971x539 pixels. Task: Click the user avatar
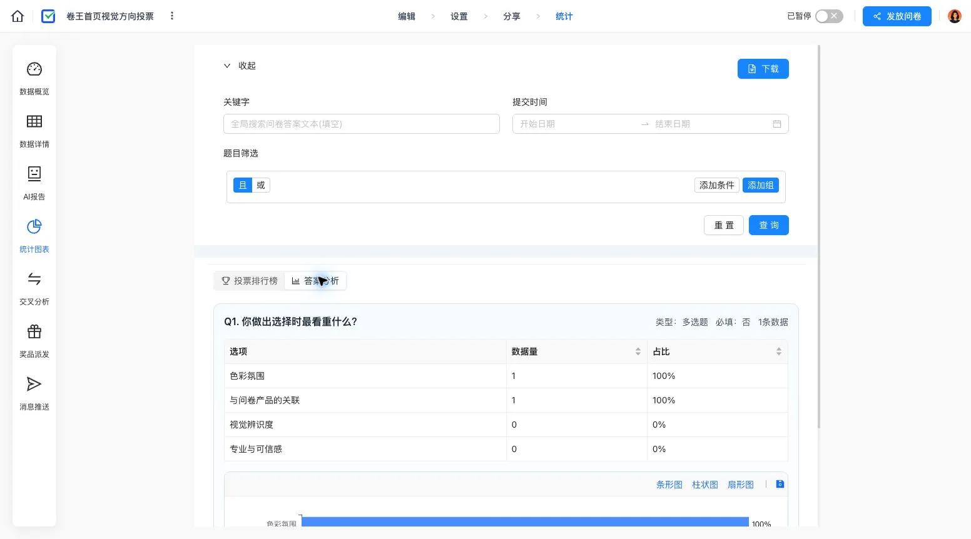[955, 16]
